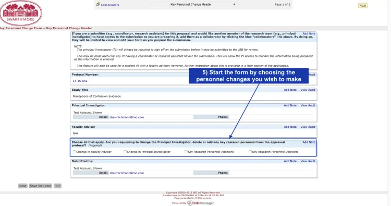
Task: Check Key Research Personnel Additions
Action: tap(186, 152)
